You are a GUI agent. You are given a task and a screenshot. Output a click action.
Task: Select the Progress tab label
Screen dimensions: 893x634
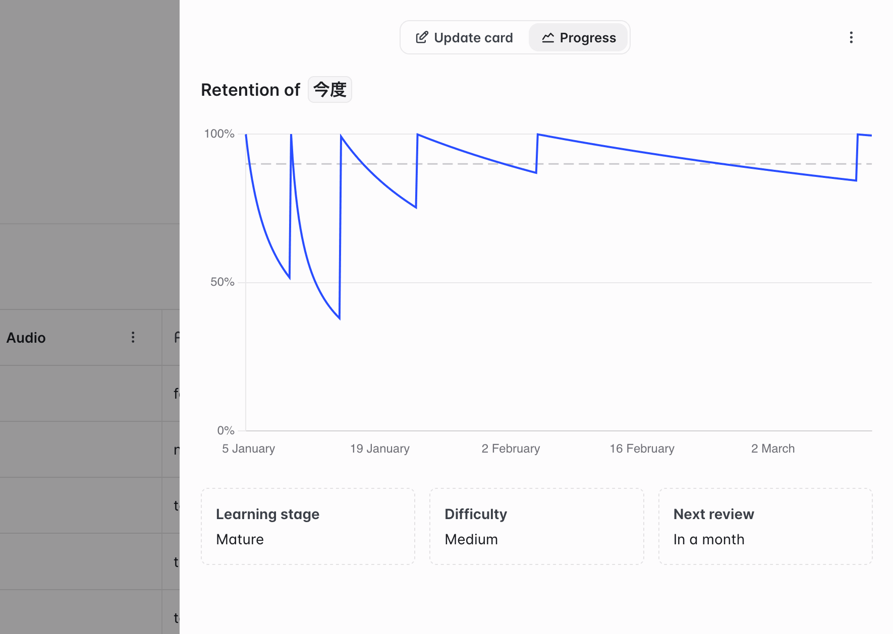click(x=587, y=38)
